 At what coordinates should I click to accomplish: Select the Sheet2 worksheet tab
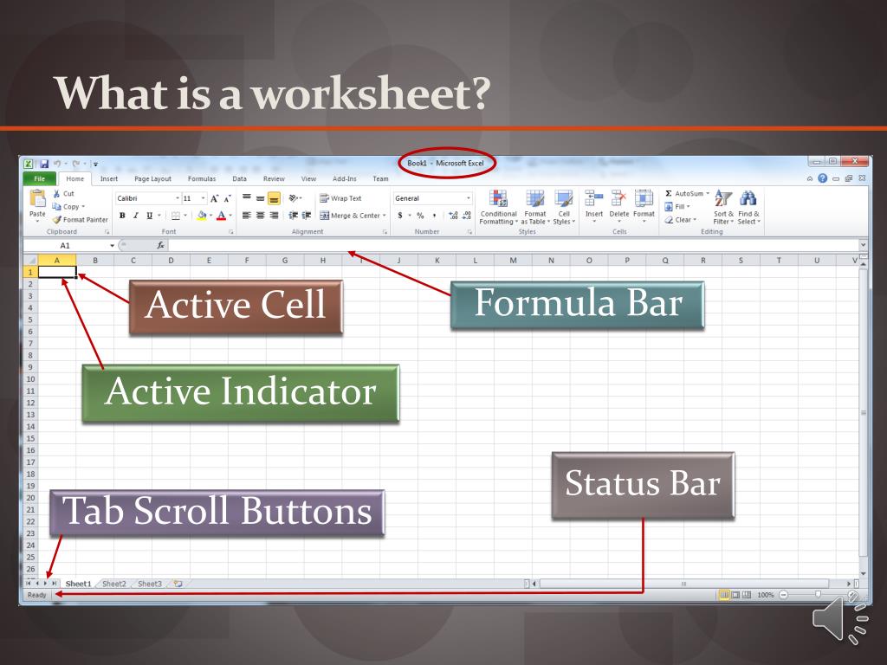click(114, 584)
